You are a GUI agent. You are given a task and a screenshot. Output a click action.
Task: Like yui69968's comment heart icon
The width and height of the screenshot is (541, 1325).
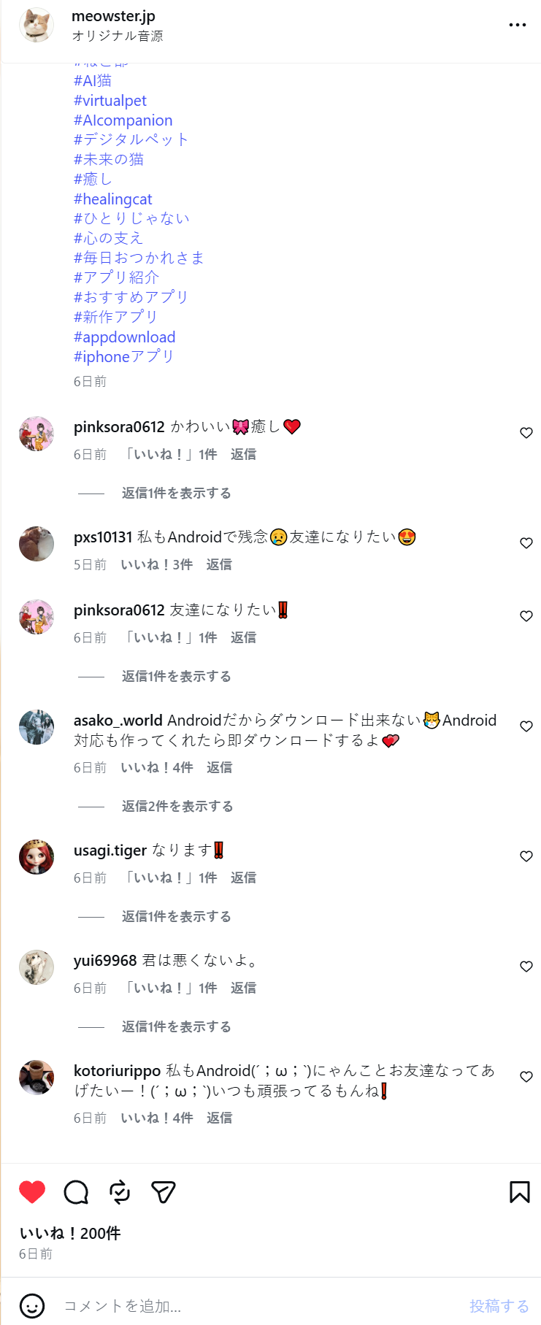tap(526, 967)
